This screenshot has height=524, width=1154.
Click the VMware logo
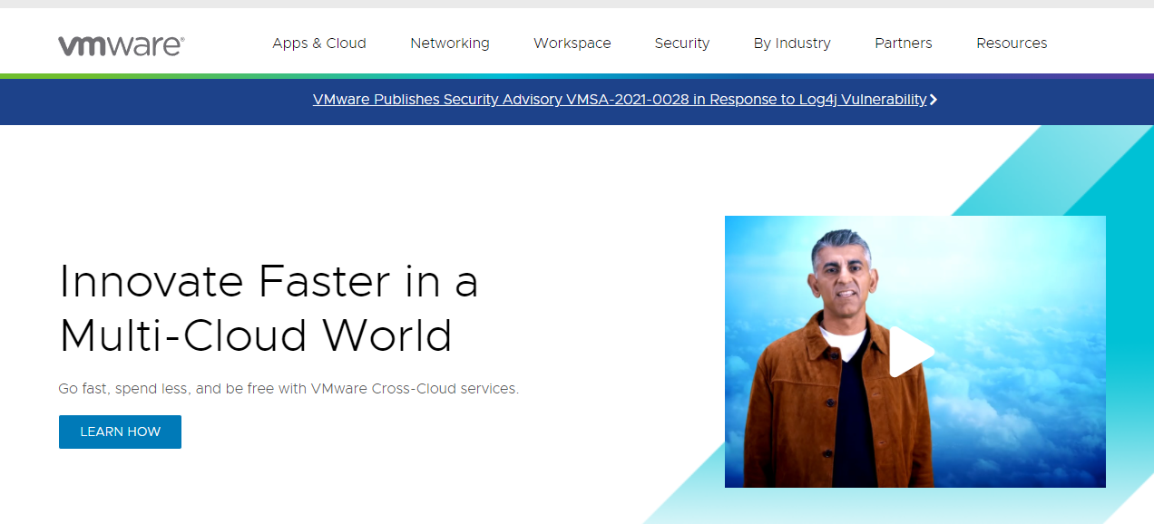(122, 45)
